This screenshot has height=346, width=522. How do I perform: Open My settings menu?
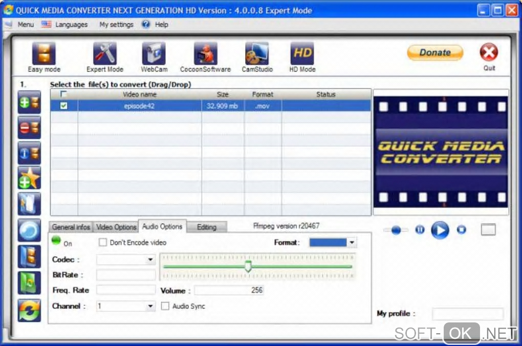pyautogui.click(x=116, y=25)
